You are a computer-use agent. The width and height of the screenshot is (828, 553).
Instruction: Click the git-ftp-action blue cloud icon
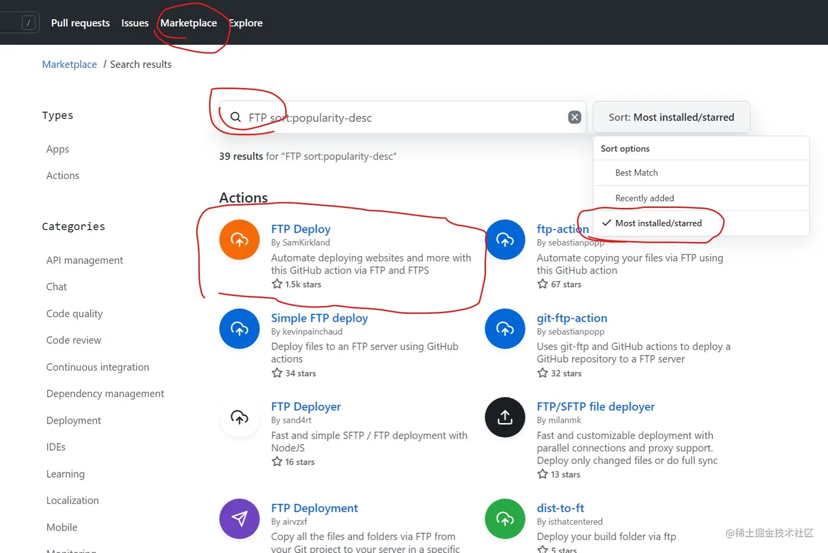click(505, 329)
